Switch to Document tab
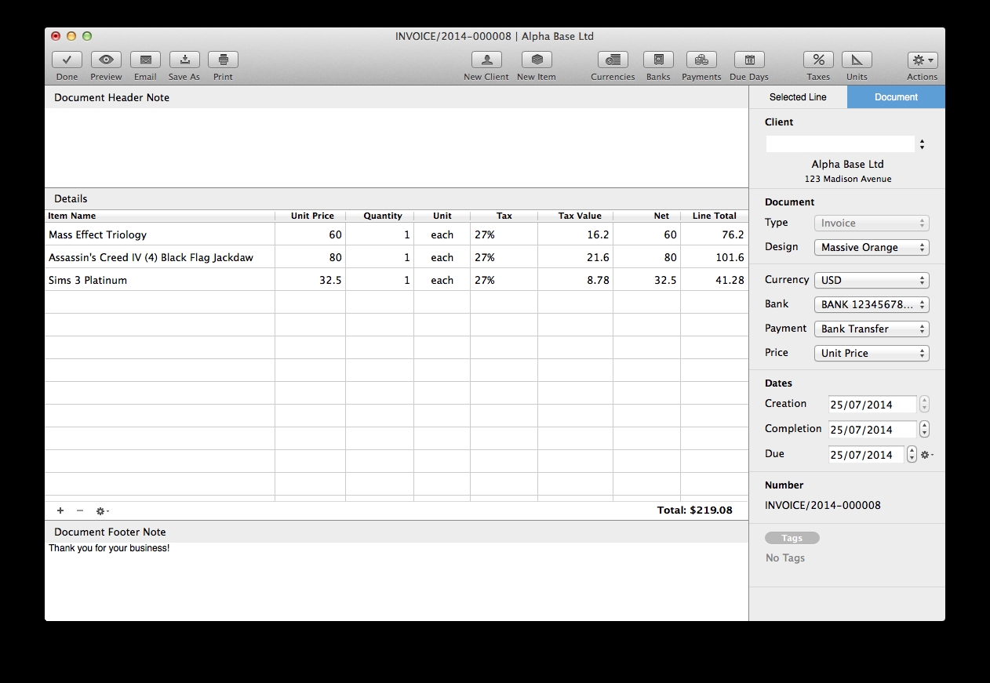The image size is (990, 683). click(896, 97)
